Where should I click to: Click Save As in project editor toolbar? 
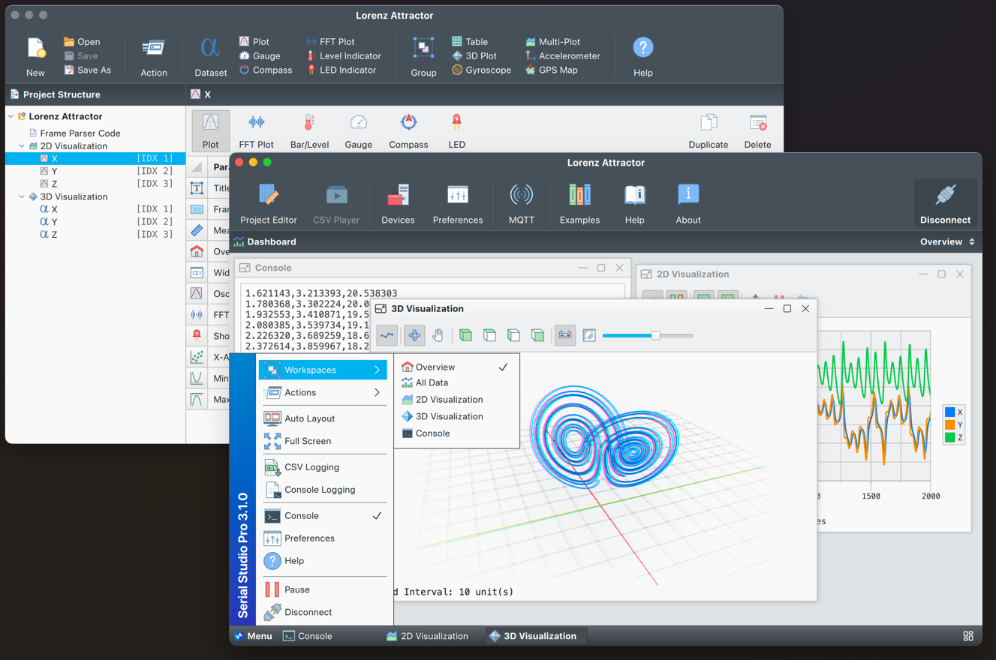[87, 70]
